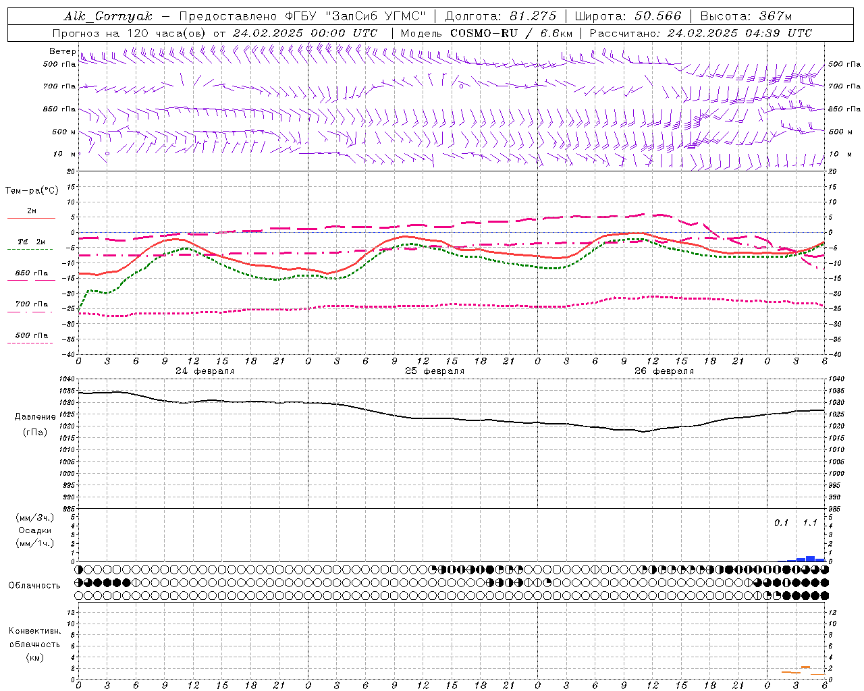
Task: Click the 'Широта: 50.566' header field
Action: click(x=628, y=16)
